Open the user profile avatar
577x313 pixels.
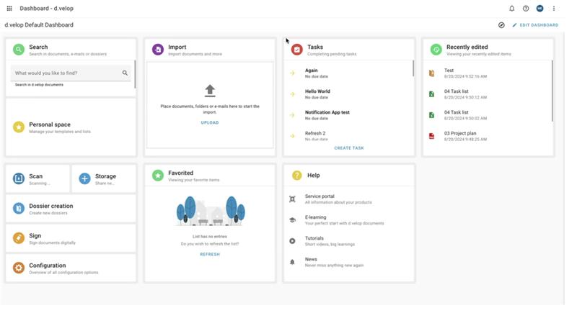click(x=539, y=9)
